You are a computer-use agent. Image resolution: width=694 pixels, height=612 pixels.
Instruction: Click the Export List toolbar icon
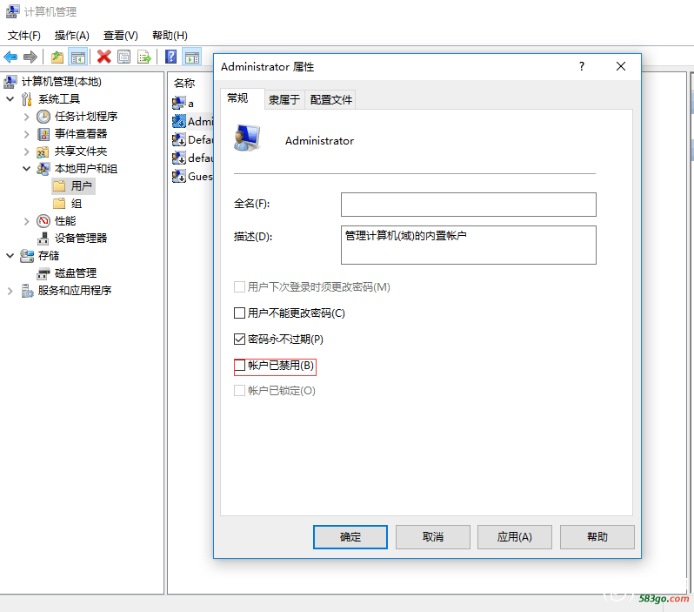[x=144, y=57]
